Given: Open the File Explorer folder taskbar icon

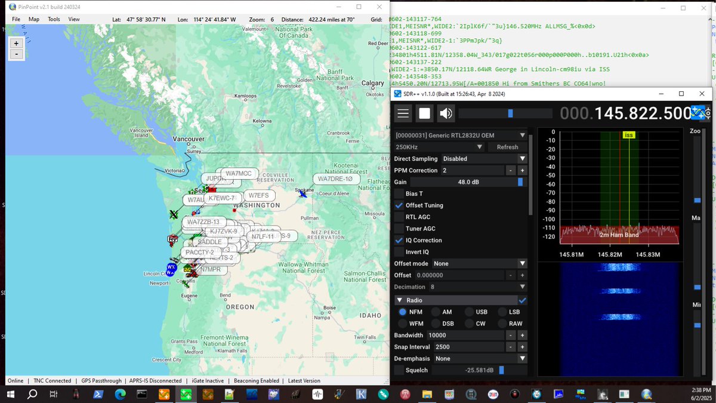Looking at the screenshot, I should pyautogui.click(x=427, y=394).
